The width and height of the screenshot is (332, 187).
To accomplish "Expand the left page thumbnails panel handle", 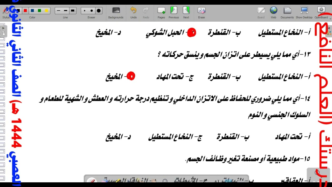I will [3, 31].
